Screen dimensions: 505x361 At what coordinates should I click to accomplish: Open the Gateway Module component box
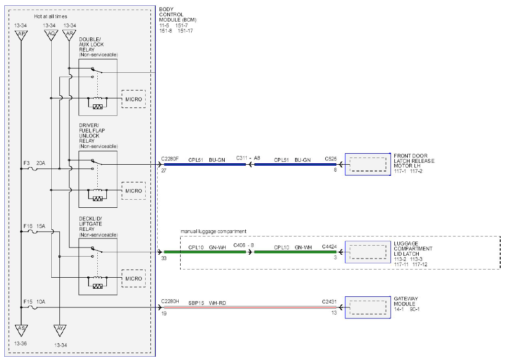click(368, 307)
